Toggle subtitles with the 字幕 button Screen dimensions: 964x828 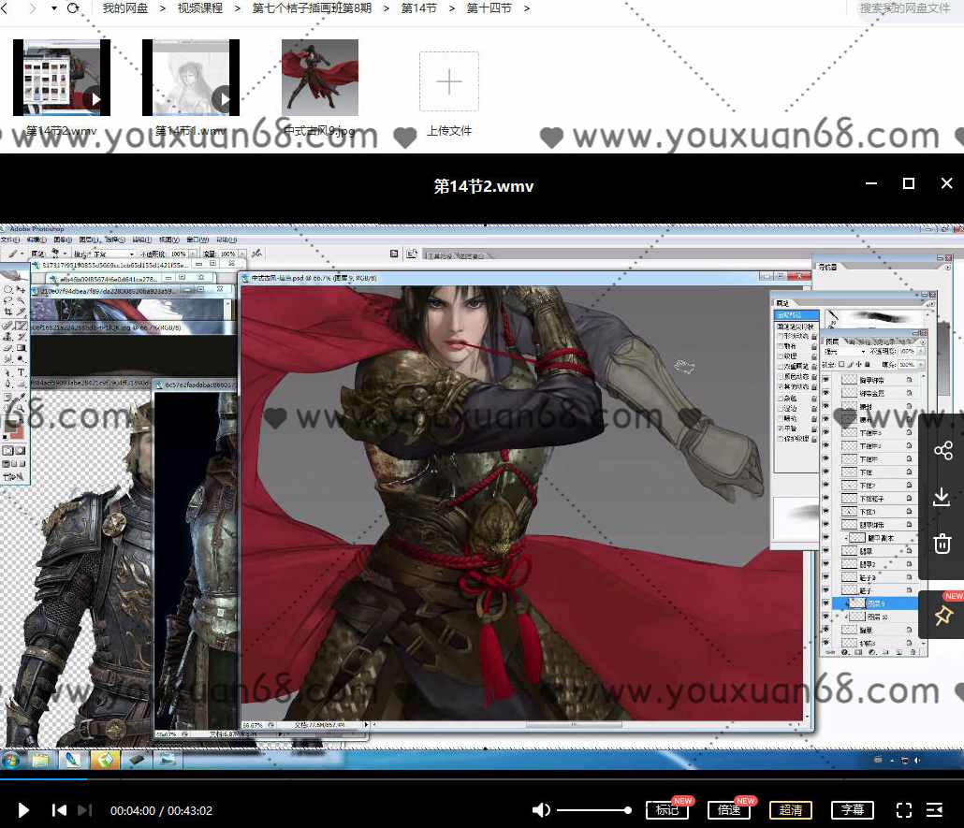point(852,810)
